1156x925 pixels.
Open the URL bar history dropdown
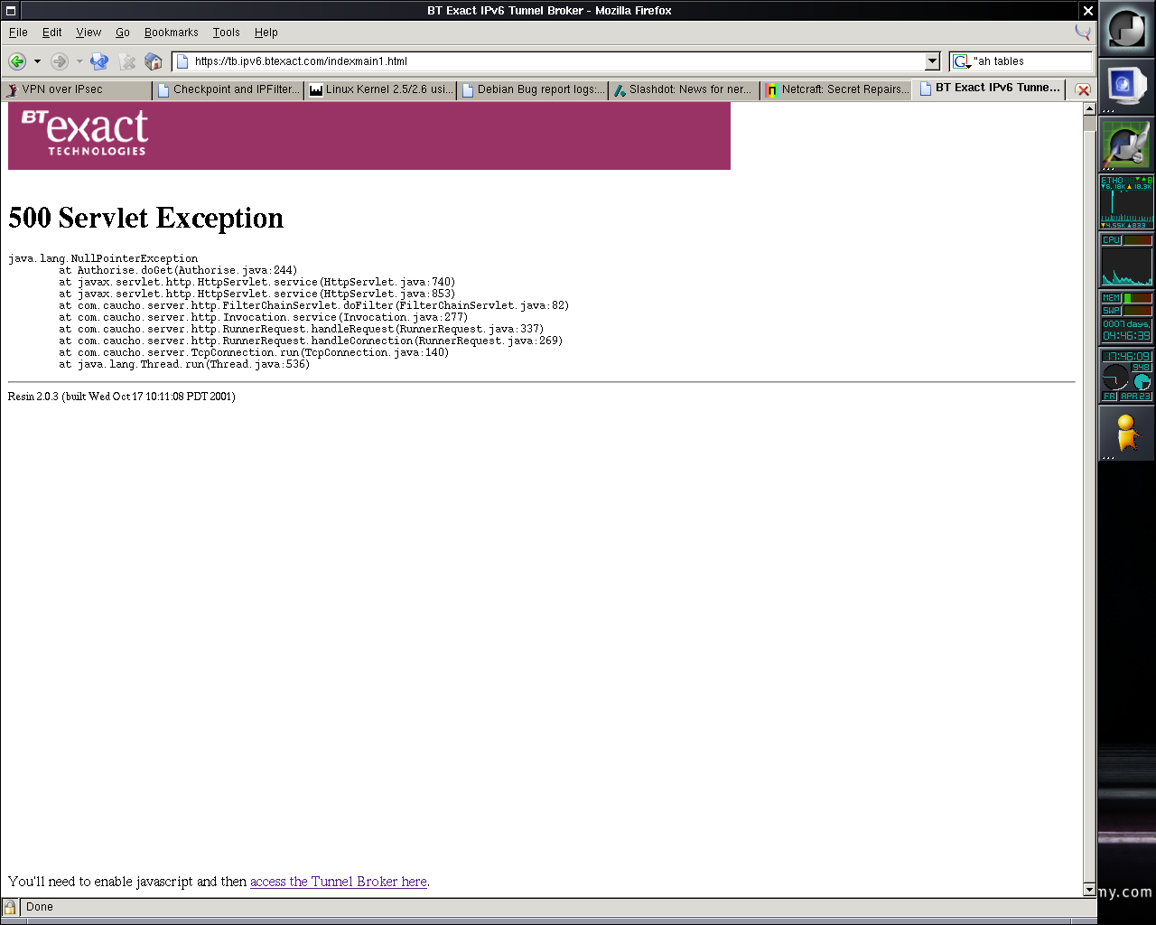point(933,61)
